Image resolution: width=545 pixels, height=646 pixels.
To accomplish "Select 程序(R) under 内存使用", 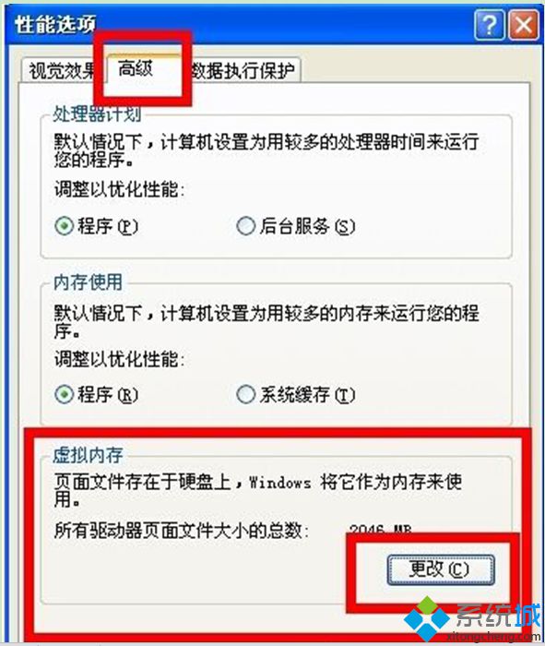I will pos(96,394).
